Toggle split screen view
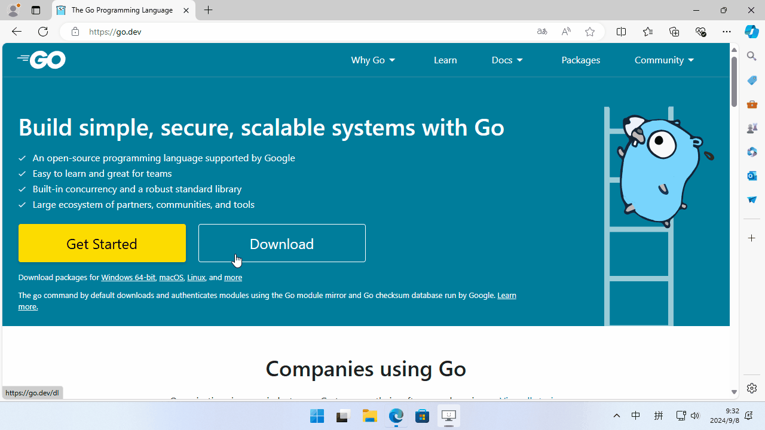Viewport: 765px width, 430px height. click(621, 31)
